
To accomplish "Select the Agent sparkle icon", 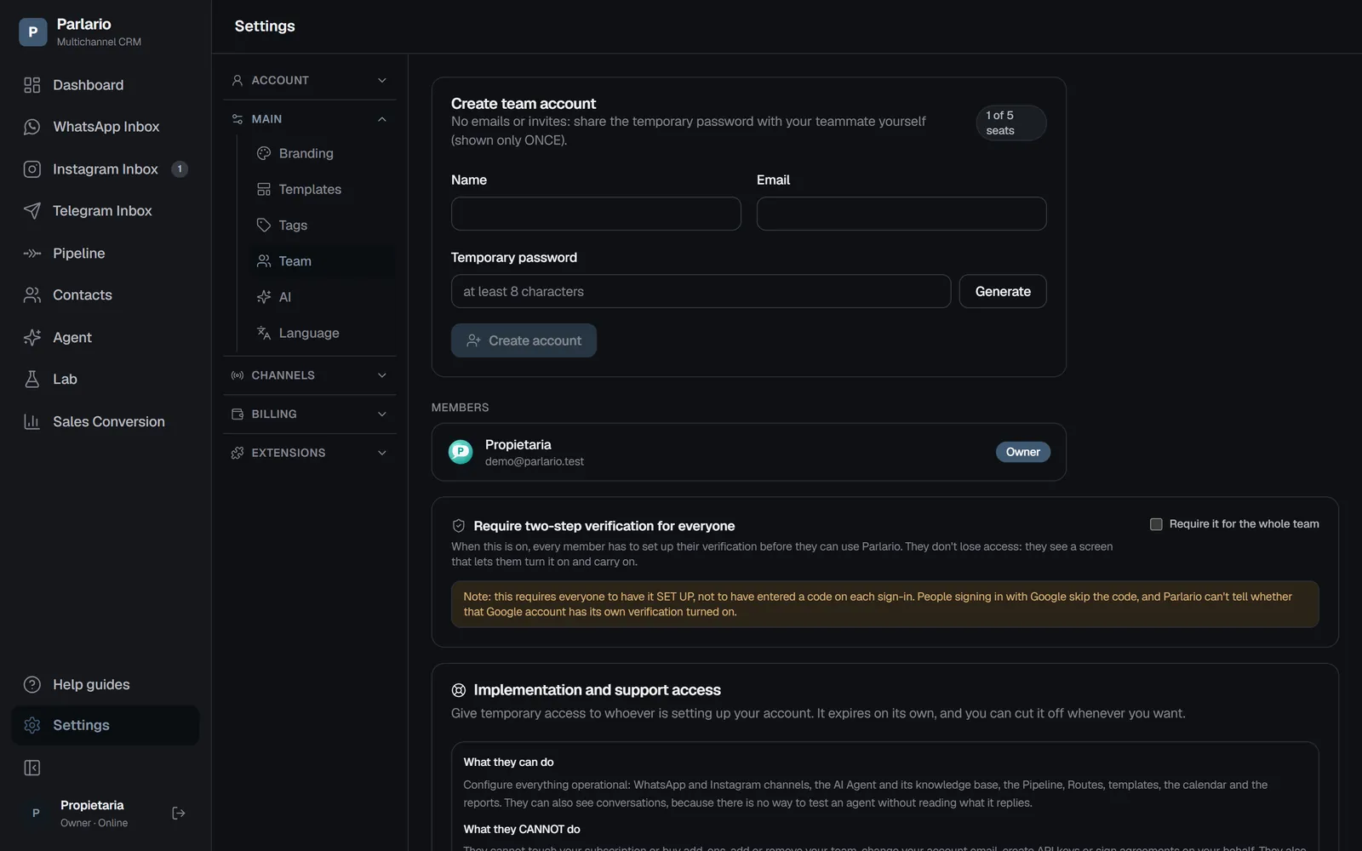I will coord(32,338).
